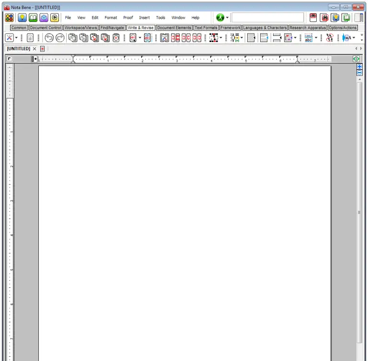This screenshot has height=361, width=368.
Task: Open dropdown arrow beside running-man icon
Action: click(227, 18)
